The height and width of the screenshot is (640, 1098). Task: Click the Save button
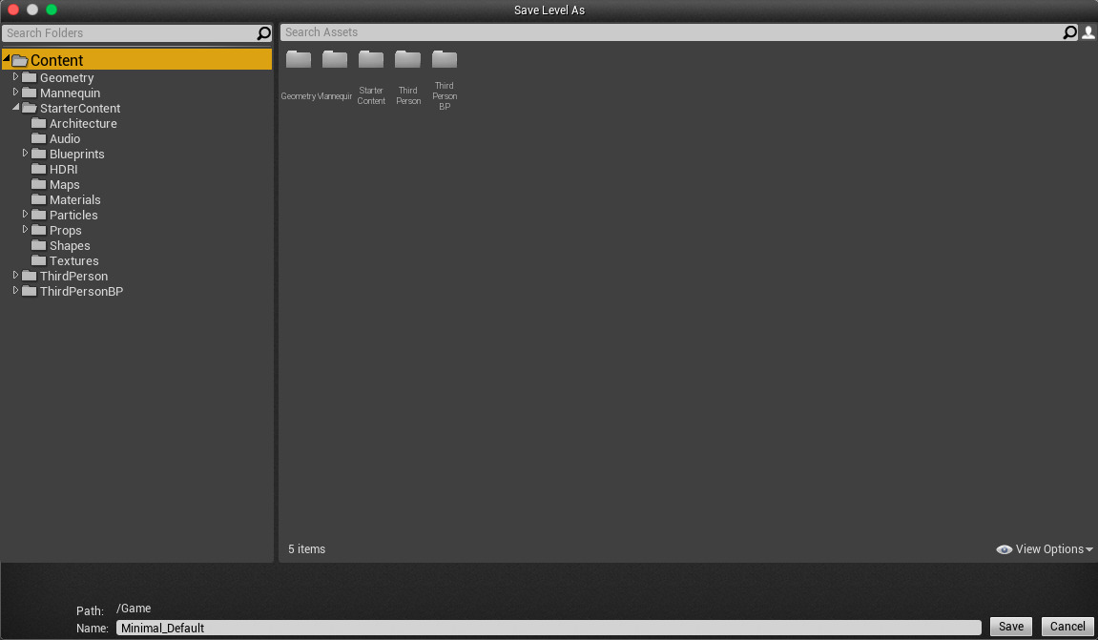point(1010,627)
